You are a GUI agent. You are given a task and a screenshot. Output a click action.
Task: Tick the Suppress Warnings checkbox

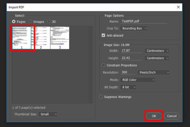101,97
